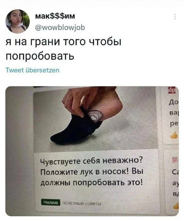
Task: Translate the tweet via 'Tweet übersetzen'
Action: (x=33, y=70)
